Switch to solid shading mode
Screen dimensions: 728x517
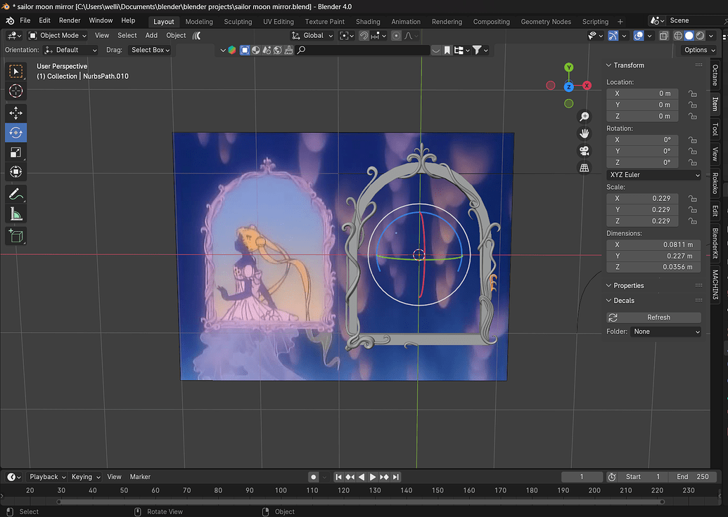pyautogui.click(x=689, y=36)
